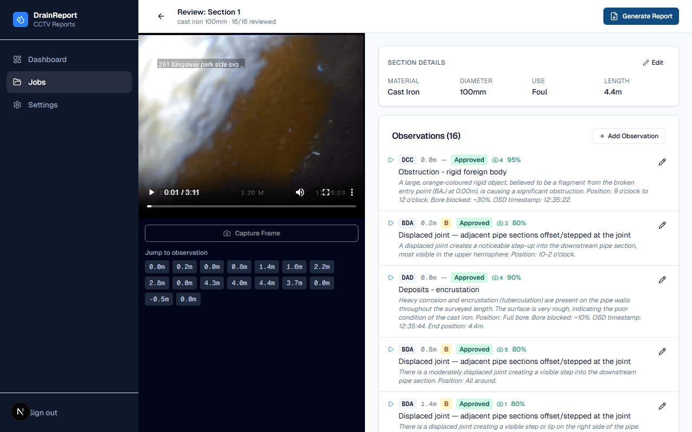Play the DCC 0.0m observation clip
This screenshot has height=432, width=692.
tap(391, 160)
